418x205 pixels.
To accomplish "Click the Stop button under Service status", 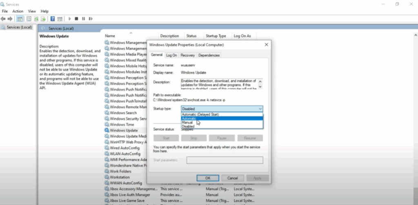I will click(194, 138).
